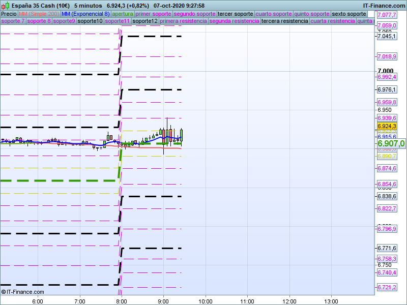The image size is (407, 305).
Task: Click the 8:00 time axis label
Action: click(122, 301)
